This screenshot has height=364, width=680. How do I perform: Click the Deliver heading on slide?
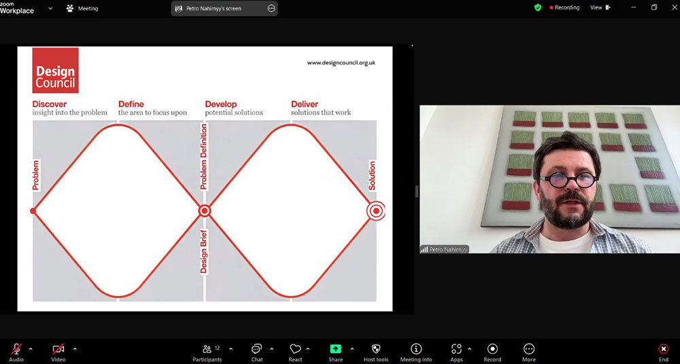305,104
